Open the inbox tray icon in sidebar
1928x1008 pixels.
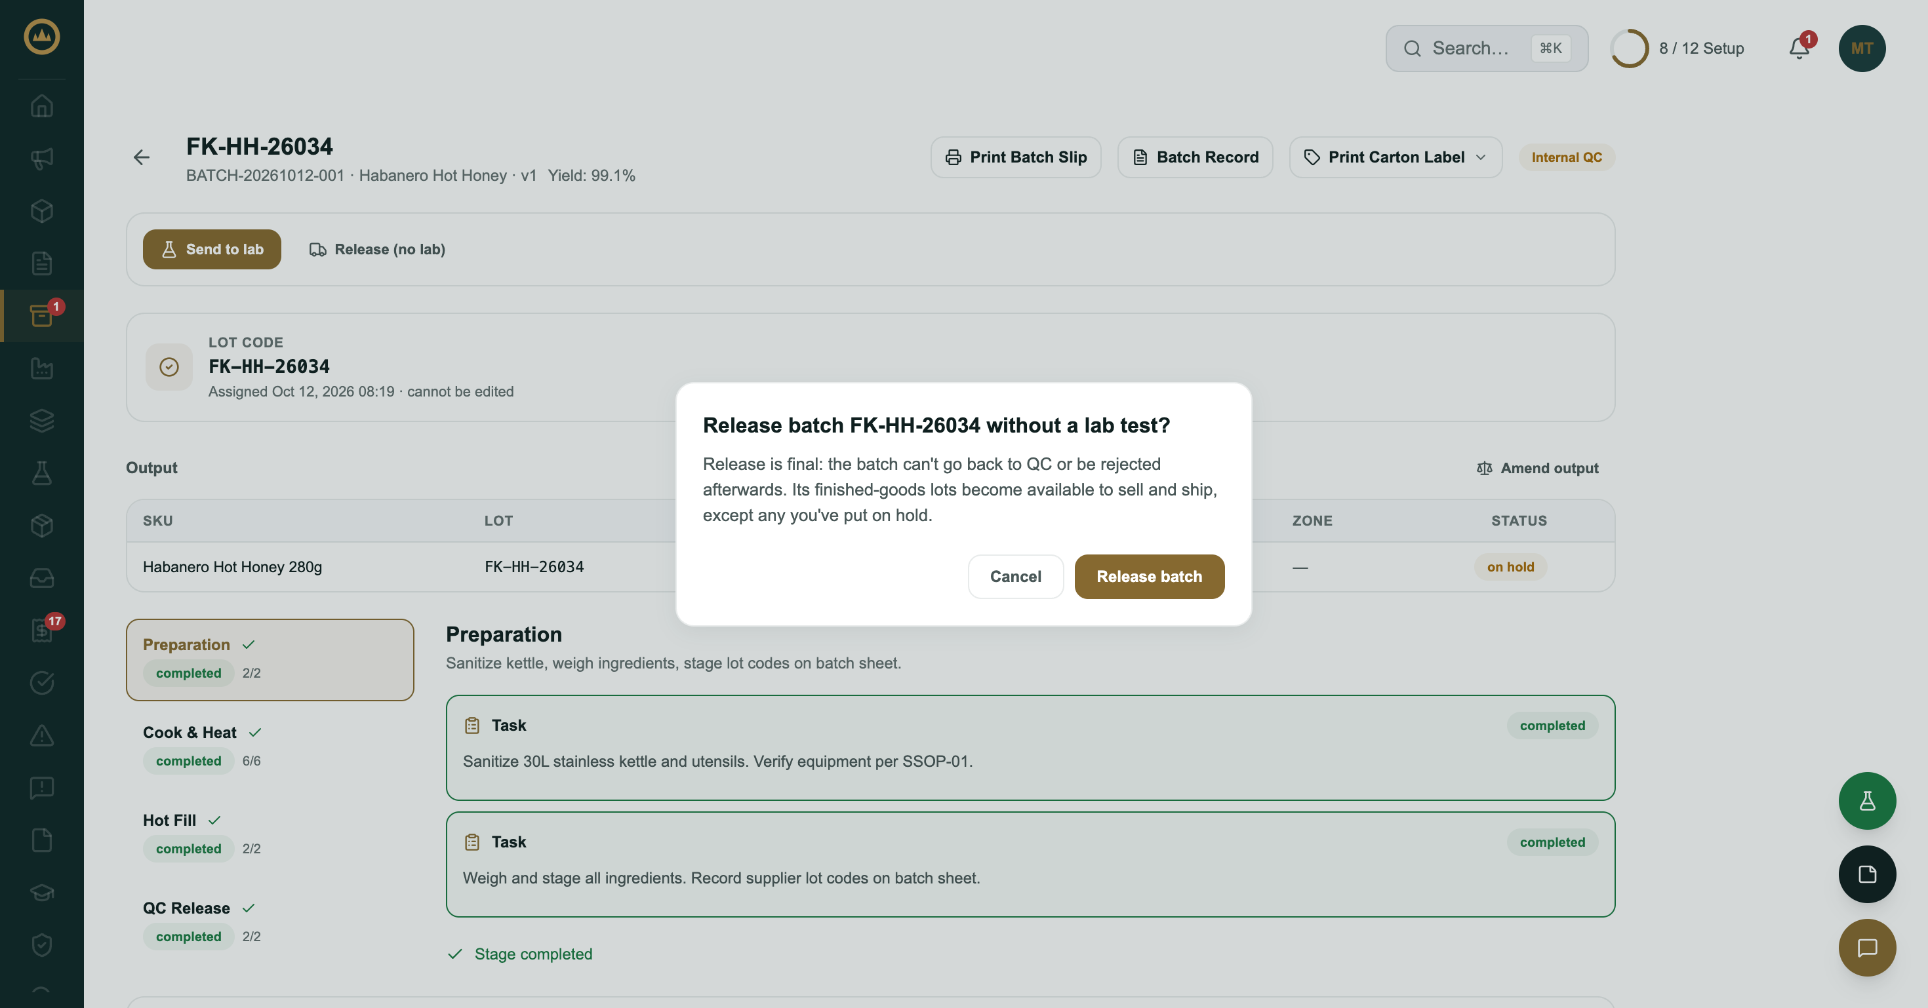coord(42,578)
